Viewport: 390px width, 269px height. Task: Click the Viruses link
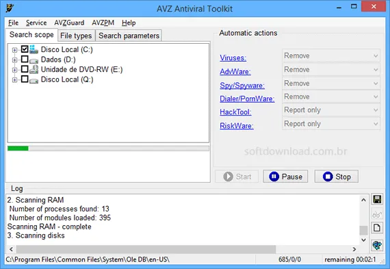(x=233, y=57)
